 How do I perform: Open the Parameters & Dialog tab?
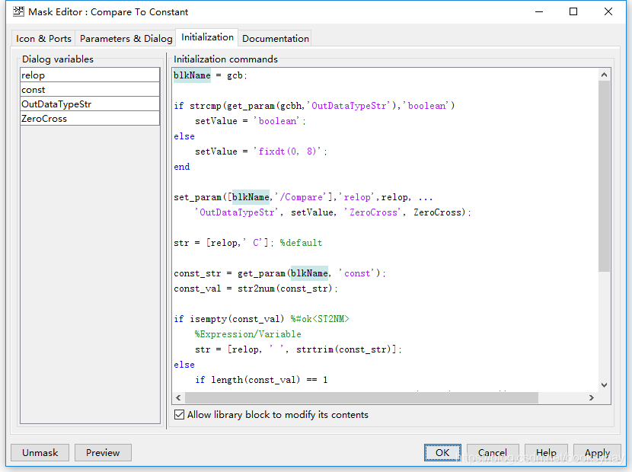(x=126, y=39)
